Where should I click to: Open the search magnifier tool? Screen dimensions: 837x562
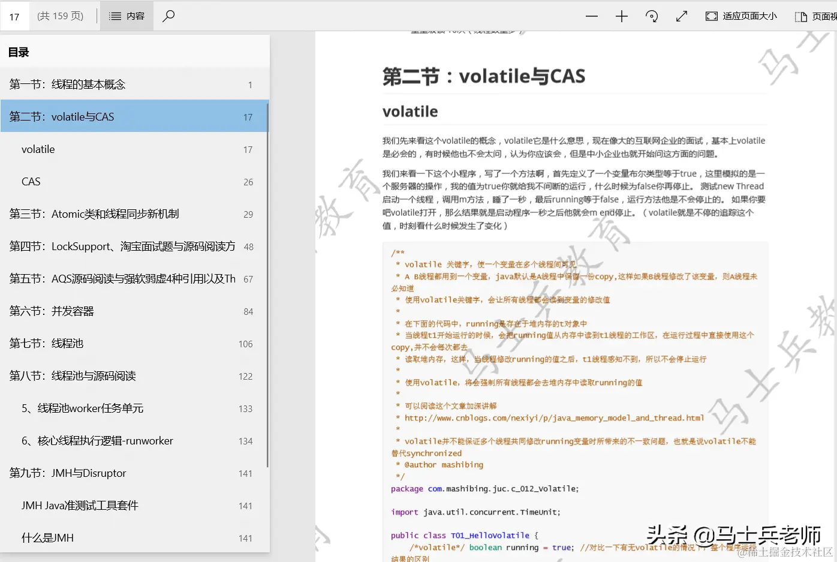[168, 16]
